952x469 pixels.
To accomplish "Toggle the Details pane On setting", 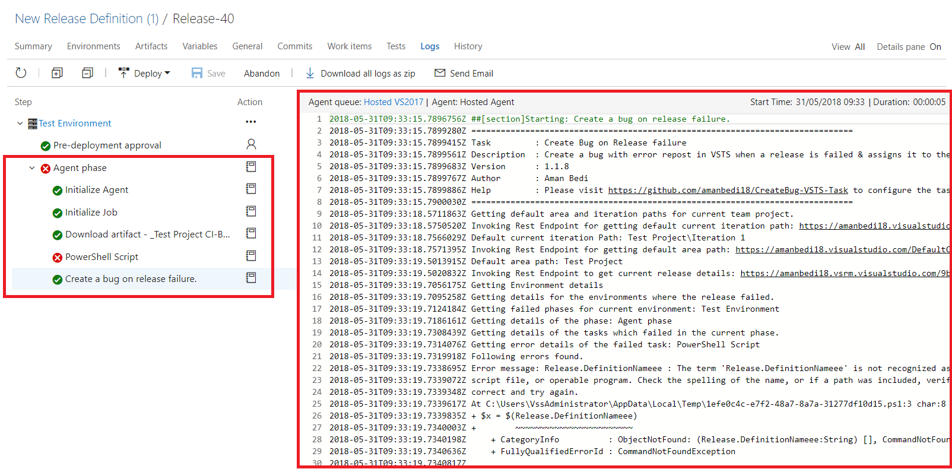I will point(909,47).
